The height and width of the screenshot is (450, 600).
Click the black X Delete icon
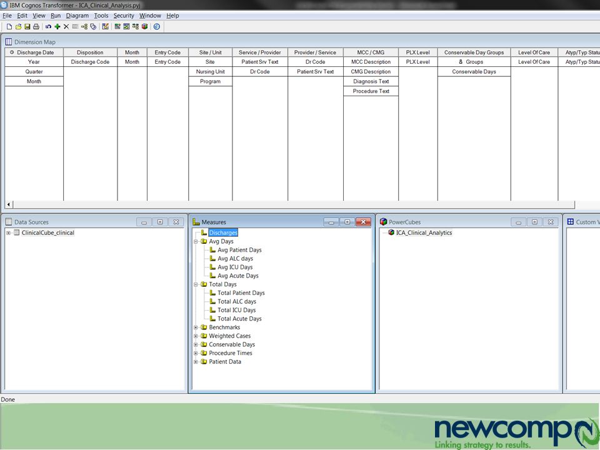coord(66,26)
